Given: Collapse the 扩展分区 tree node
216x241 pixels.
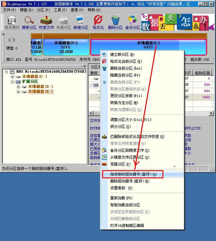Looking at the screenshot, I should point(12,82).
